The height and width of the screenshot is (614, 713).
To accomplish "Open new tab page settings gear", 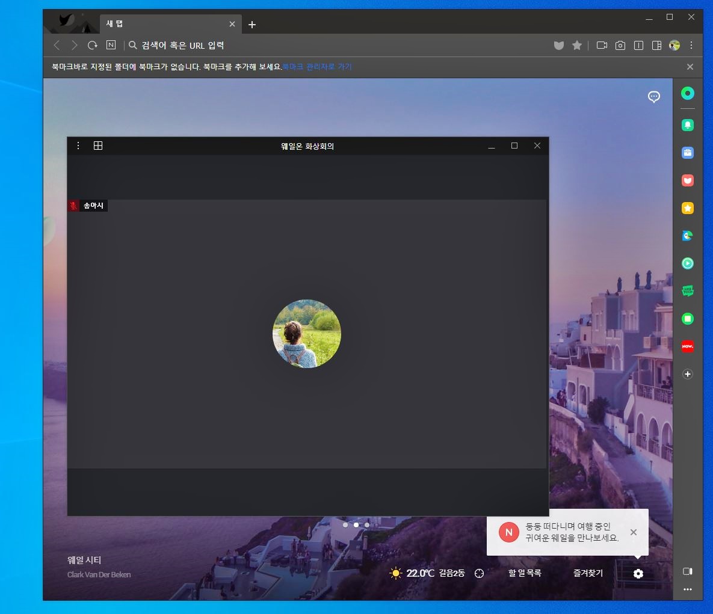I will 638,574.
